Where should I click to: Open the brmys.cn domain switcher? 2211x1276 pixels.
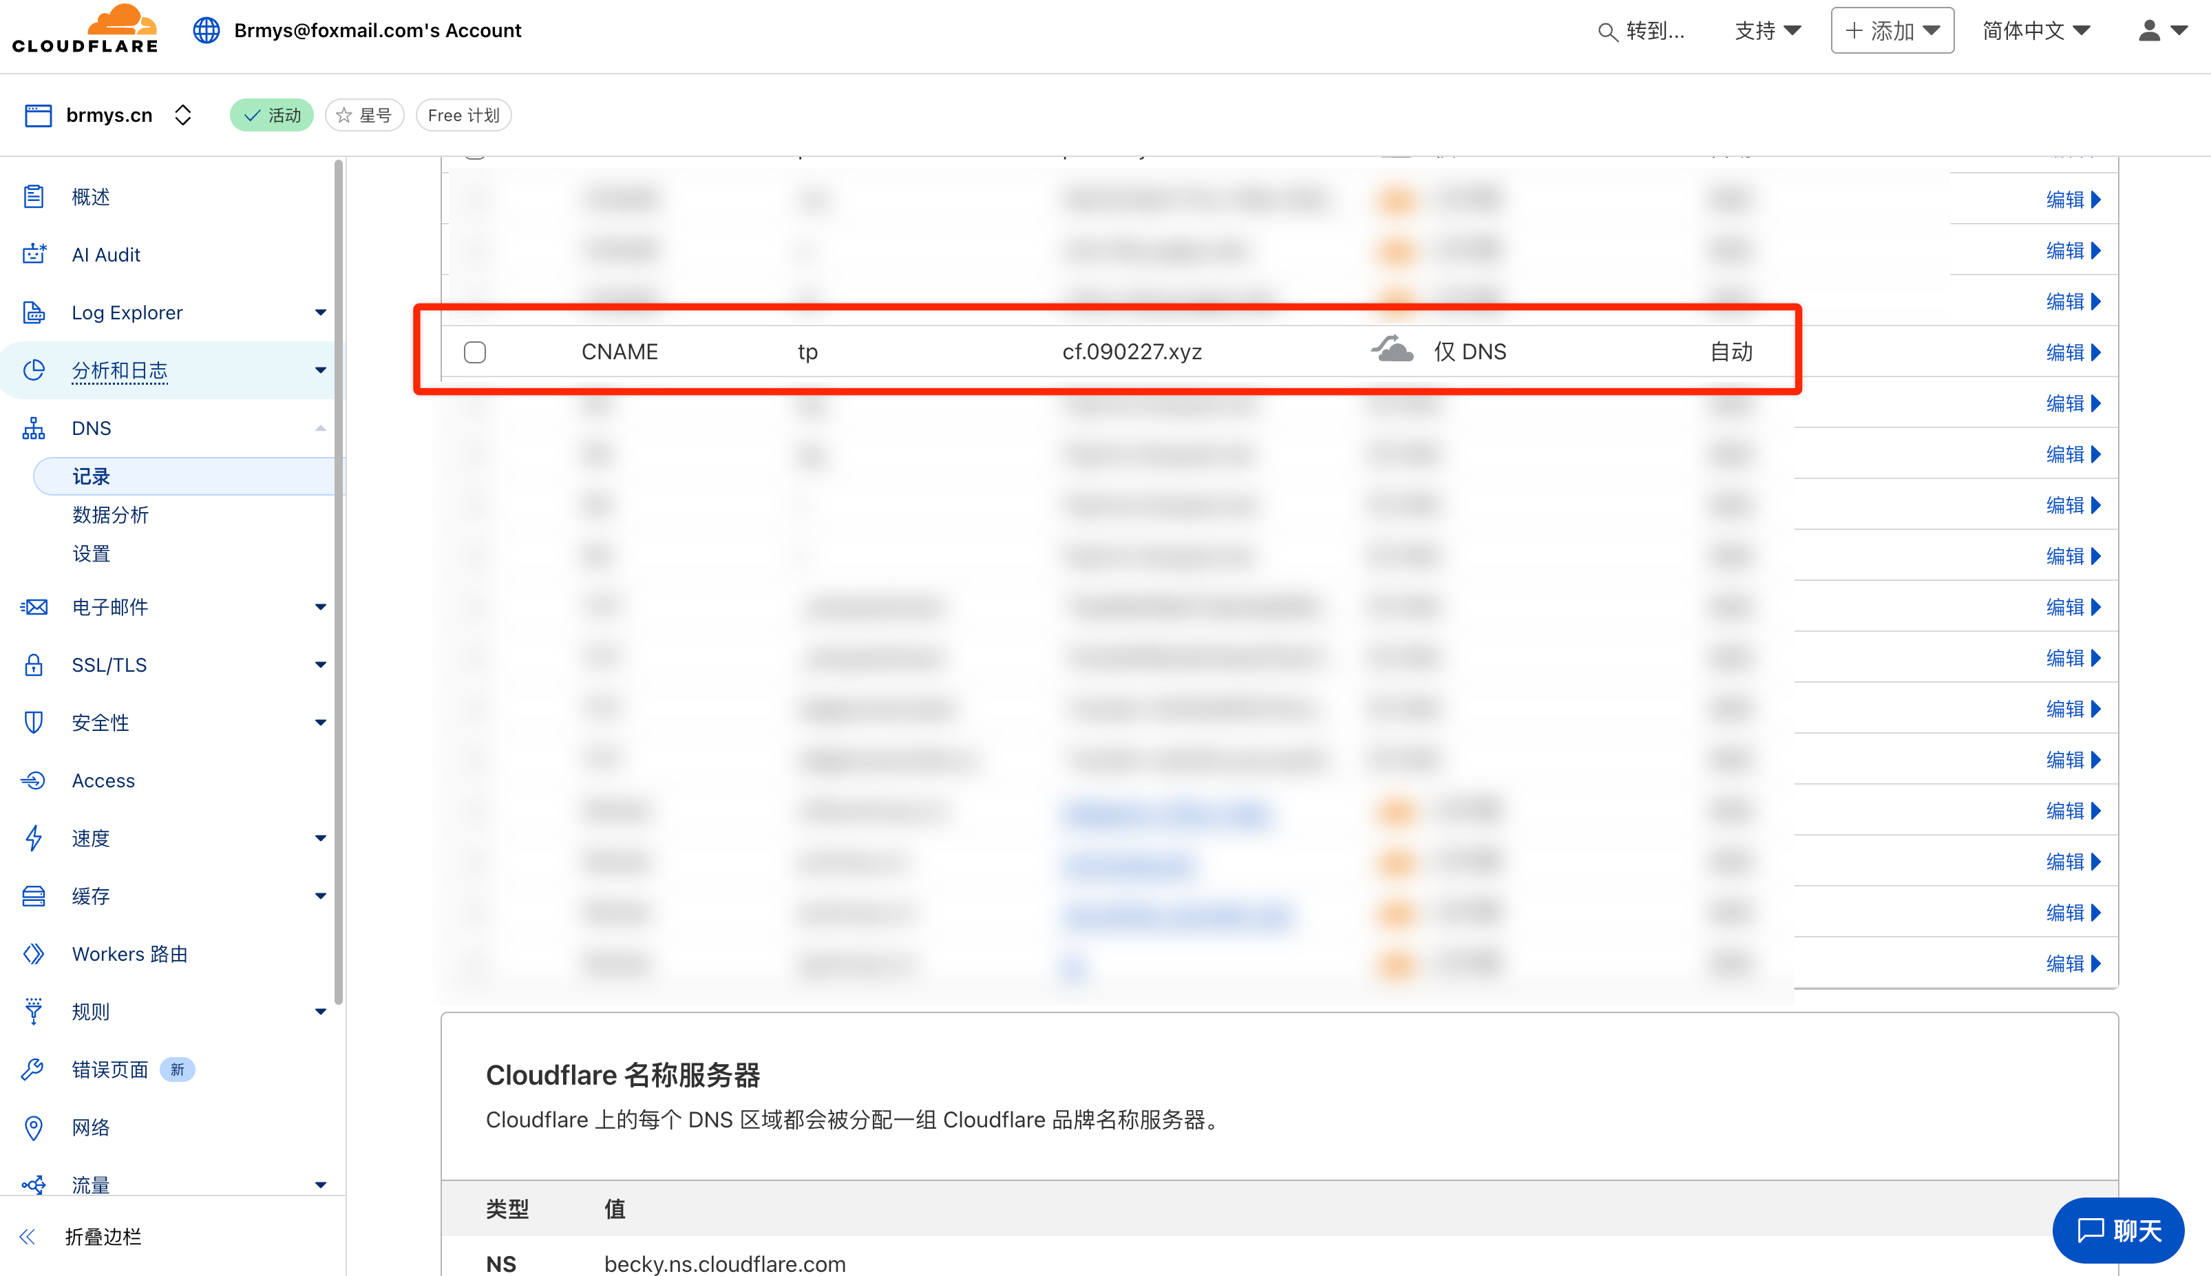(x=182, y=115)
